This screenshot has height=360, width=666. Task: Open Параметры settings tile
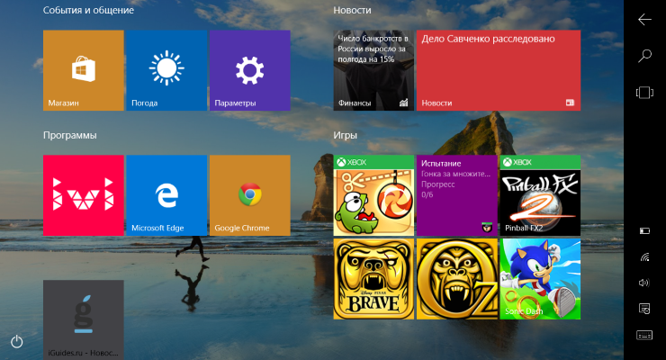coord(249,70)
